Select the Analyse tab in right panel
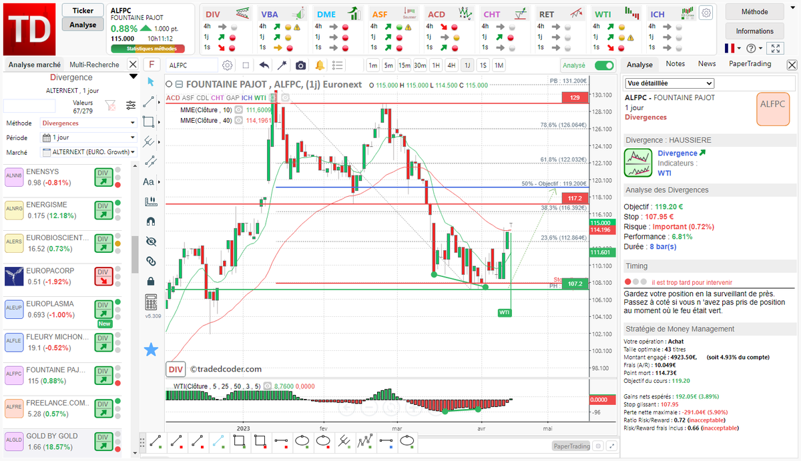Viewport: 801px width, 461px height. pyautogui.click(x=639, y=65)
